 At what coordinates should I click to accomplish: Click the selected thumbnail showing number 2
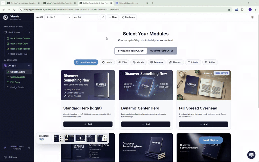[69, 138]
